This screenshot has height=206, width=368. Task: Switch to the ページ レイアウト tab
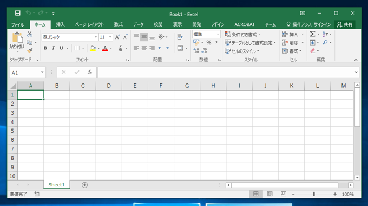pyautogui.click(x=89, y=24)
